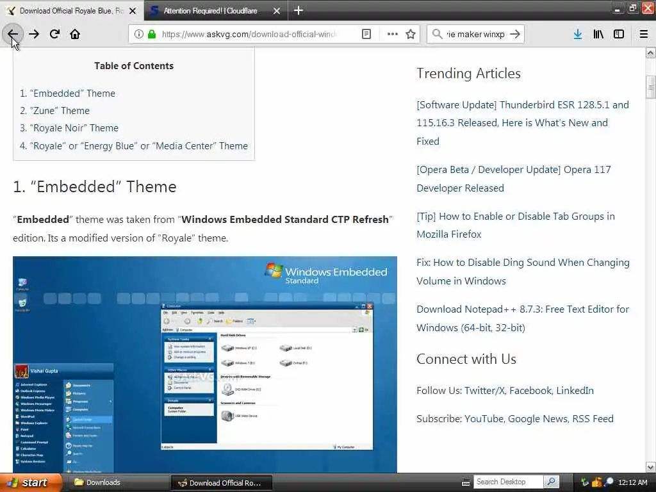
Task: Switch to the Downloads folder taskbar button
Action: click(x=118, y=482)
